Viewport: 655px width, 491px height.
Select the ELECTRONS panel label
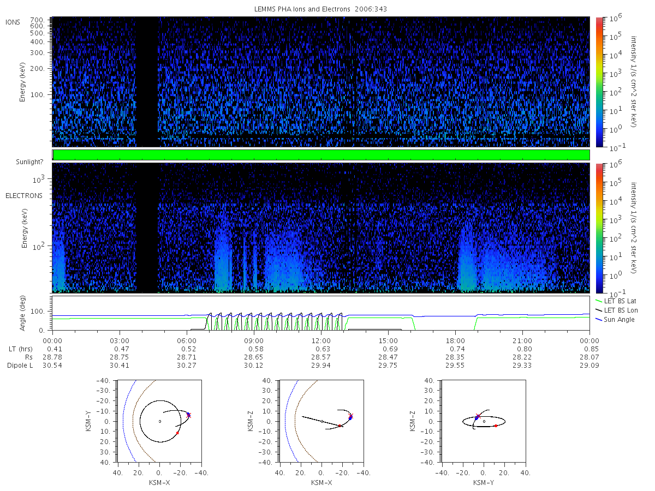23,195
